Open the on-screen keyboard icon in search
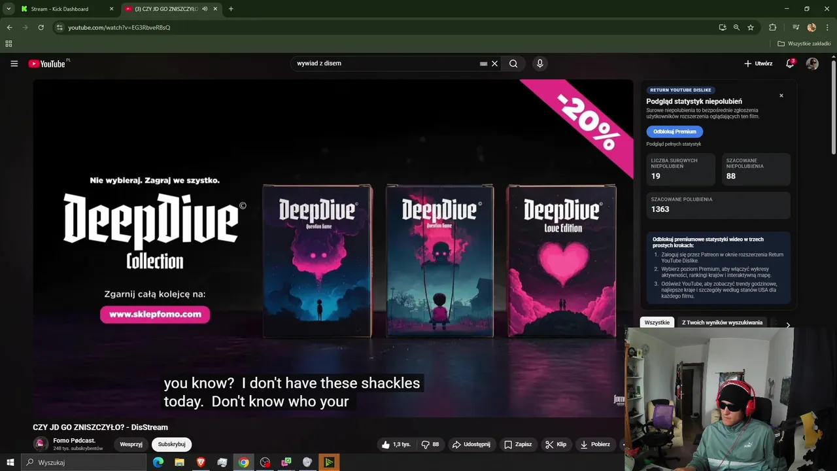 click(483, 63)
